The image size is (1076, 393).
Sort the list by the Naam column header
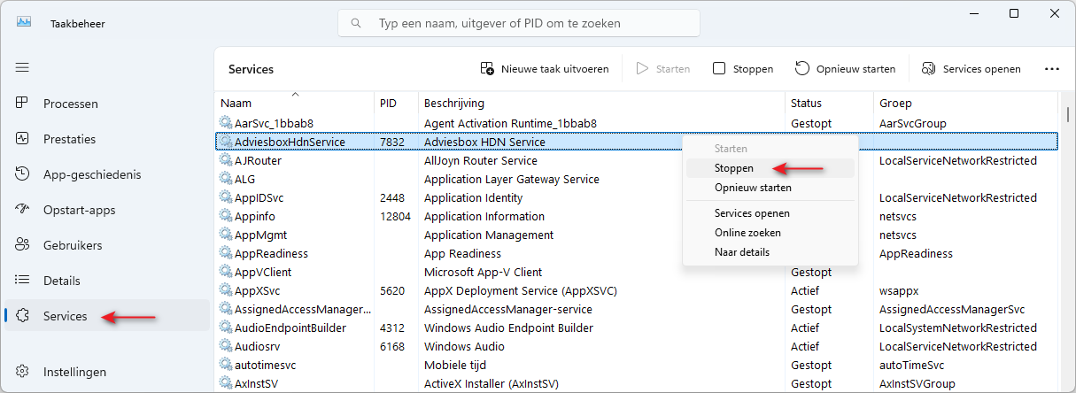294,104
